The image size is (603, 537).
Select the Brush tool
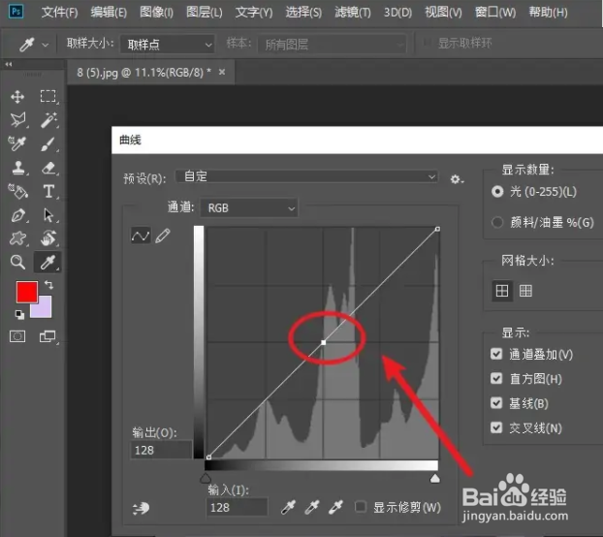(x=48, y=144)
